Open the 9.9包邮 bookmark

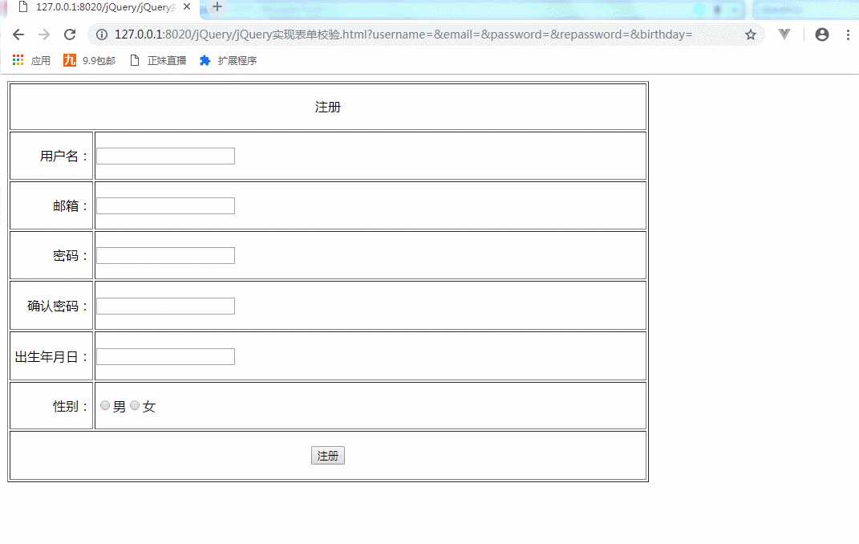(89, 60)
